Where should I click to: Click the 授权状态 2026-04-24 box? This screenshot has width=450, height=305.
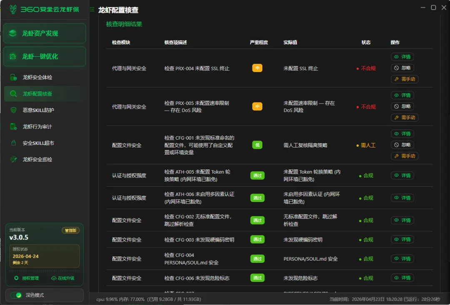coord(45,256)
